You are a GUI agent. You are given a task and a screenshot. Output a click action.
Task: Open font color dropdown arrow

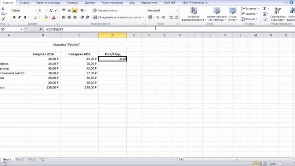coord(57,18)
